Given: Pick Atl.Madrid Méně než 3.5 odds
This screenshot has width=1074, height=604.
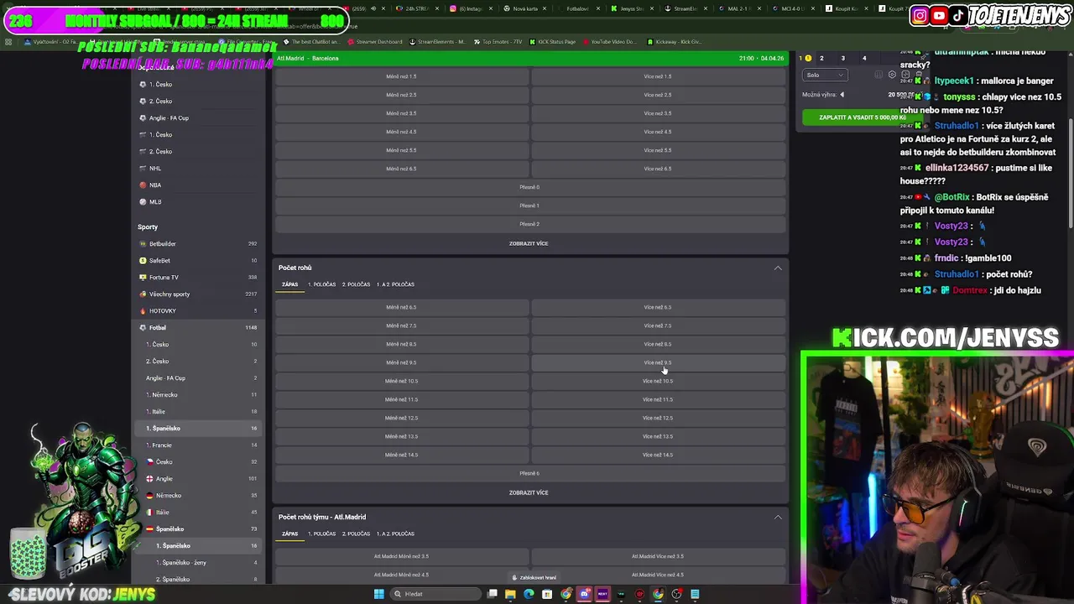Looking at the screenshot, I should coord(401,556).
